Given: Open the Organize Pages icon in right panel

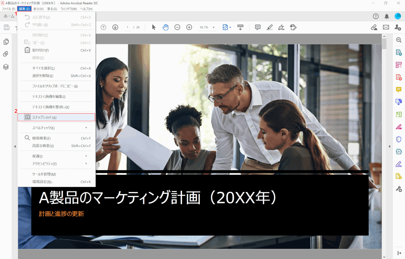Looking at the screenshot, I should 399,64.
